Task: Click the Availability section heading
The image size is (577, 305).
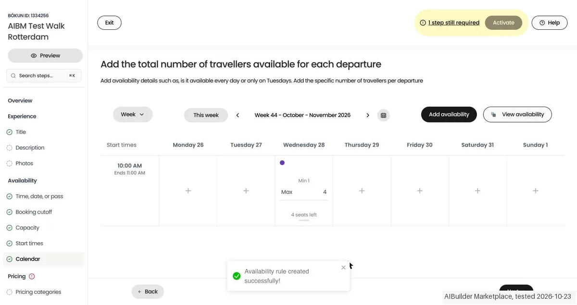Action: click(x=22, y=181)
